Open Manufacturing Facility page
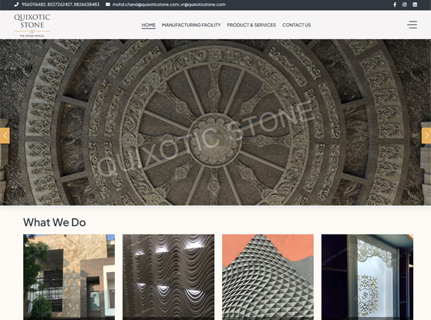 (x=191, y=25)
